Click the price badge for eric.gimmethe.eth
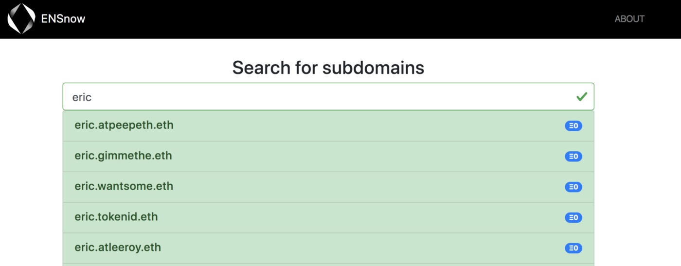 pos(573,157)
